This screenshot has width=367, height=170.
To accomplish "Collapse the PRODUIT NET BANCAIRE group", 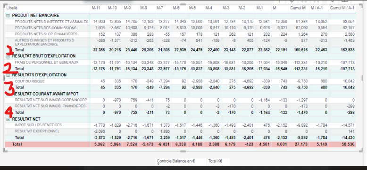I will click(x=8, y=16).
